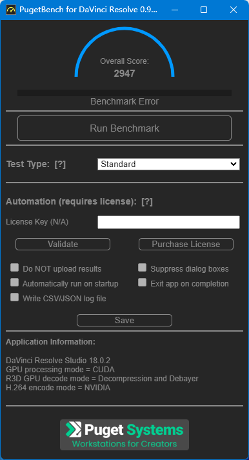Click the Automation help [?] marker
Viewport: 249px width, 460px height.
pos(147,202)
